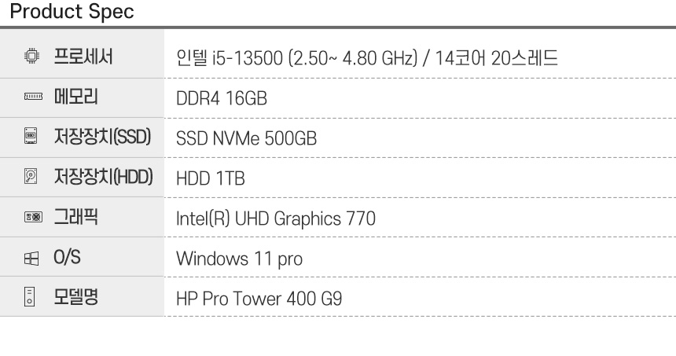Select the i5-13500 processor spec text
676x356 pixels.
367,57
